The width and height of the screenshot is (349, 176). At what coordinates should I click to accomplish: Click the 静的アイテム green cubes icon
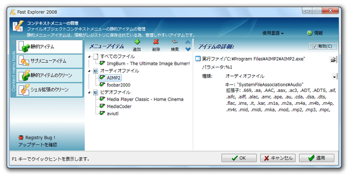(x=24, y=47)
